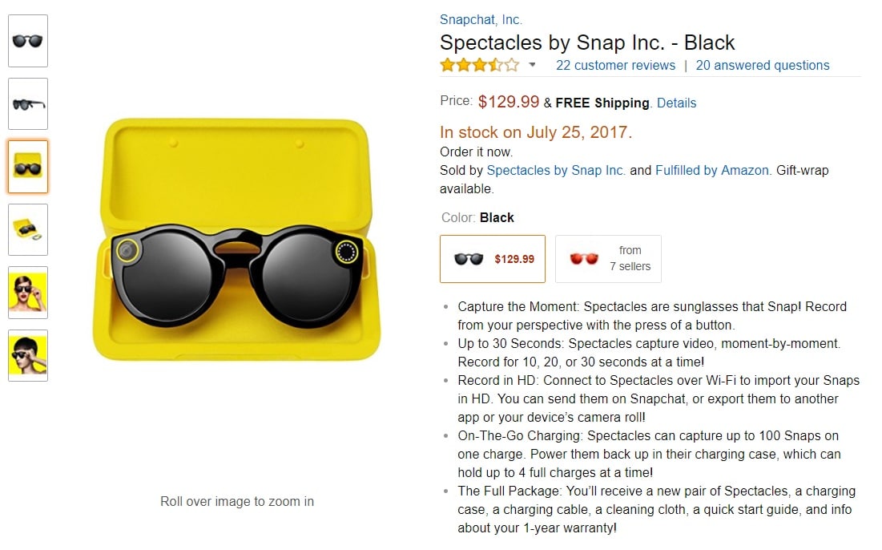Choose the Black color swatch at $129.99
The height and width of the screenshot is (550, 882).
pos(493,259)
